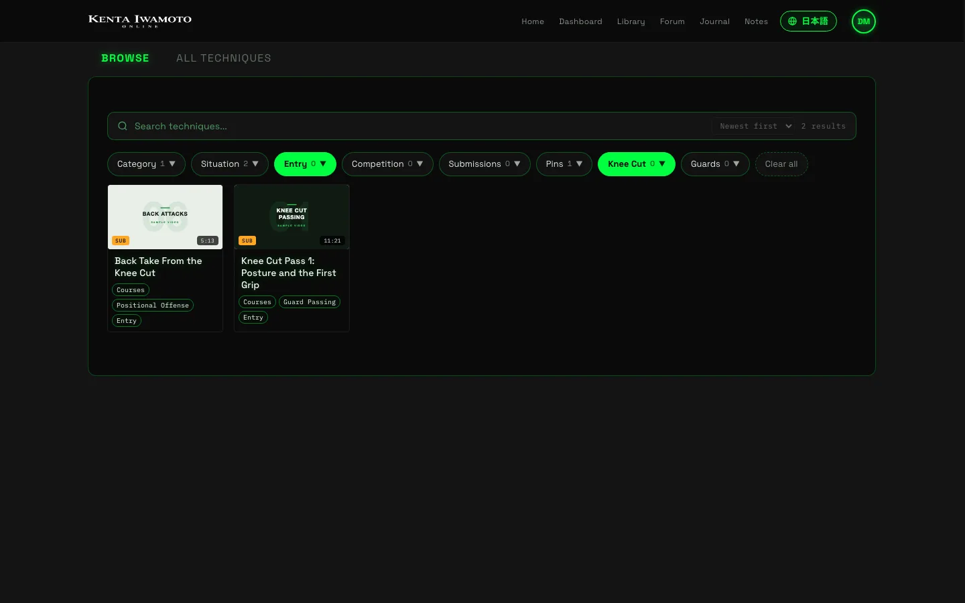Open the Knee Cut Passing video thumbnail
Image resolution: width=965 pixels, height=603 pixels.
click(292, 217)
